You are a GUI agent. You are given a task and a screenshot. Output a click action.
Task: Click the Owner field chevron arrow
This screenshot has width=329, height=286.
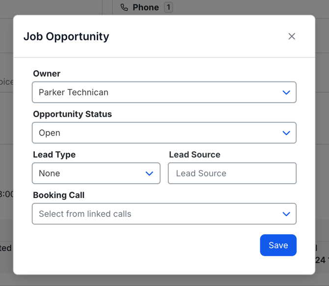286,92
